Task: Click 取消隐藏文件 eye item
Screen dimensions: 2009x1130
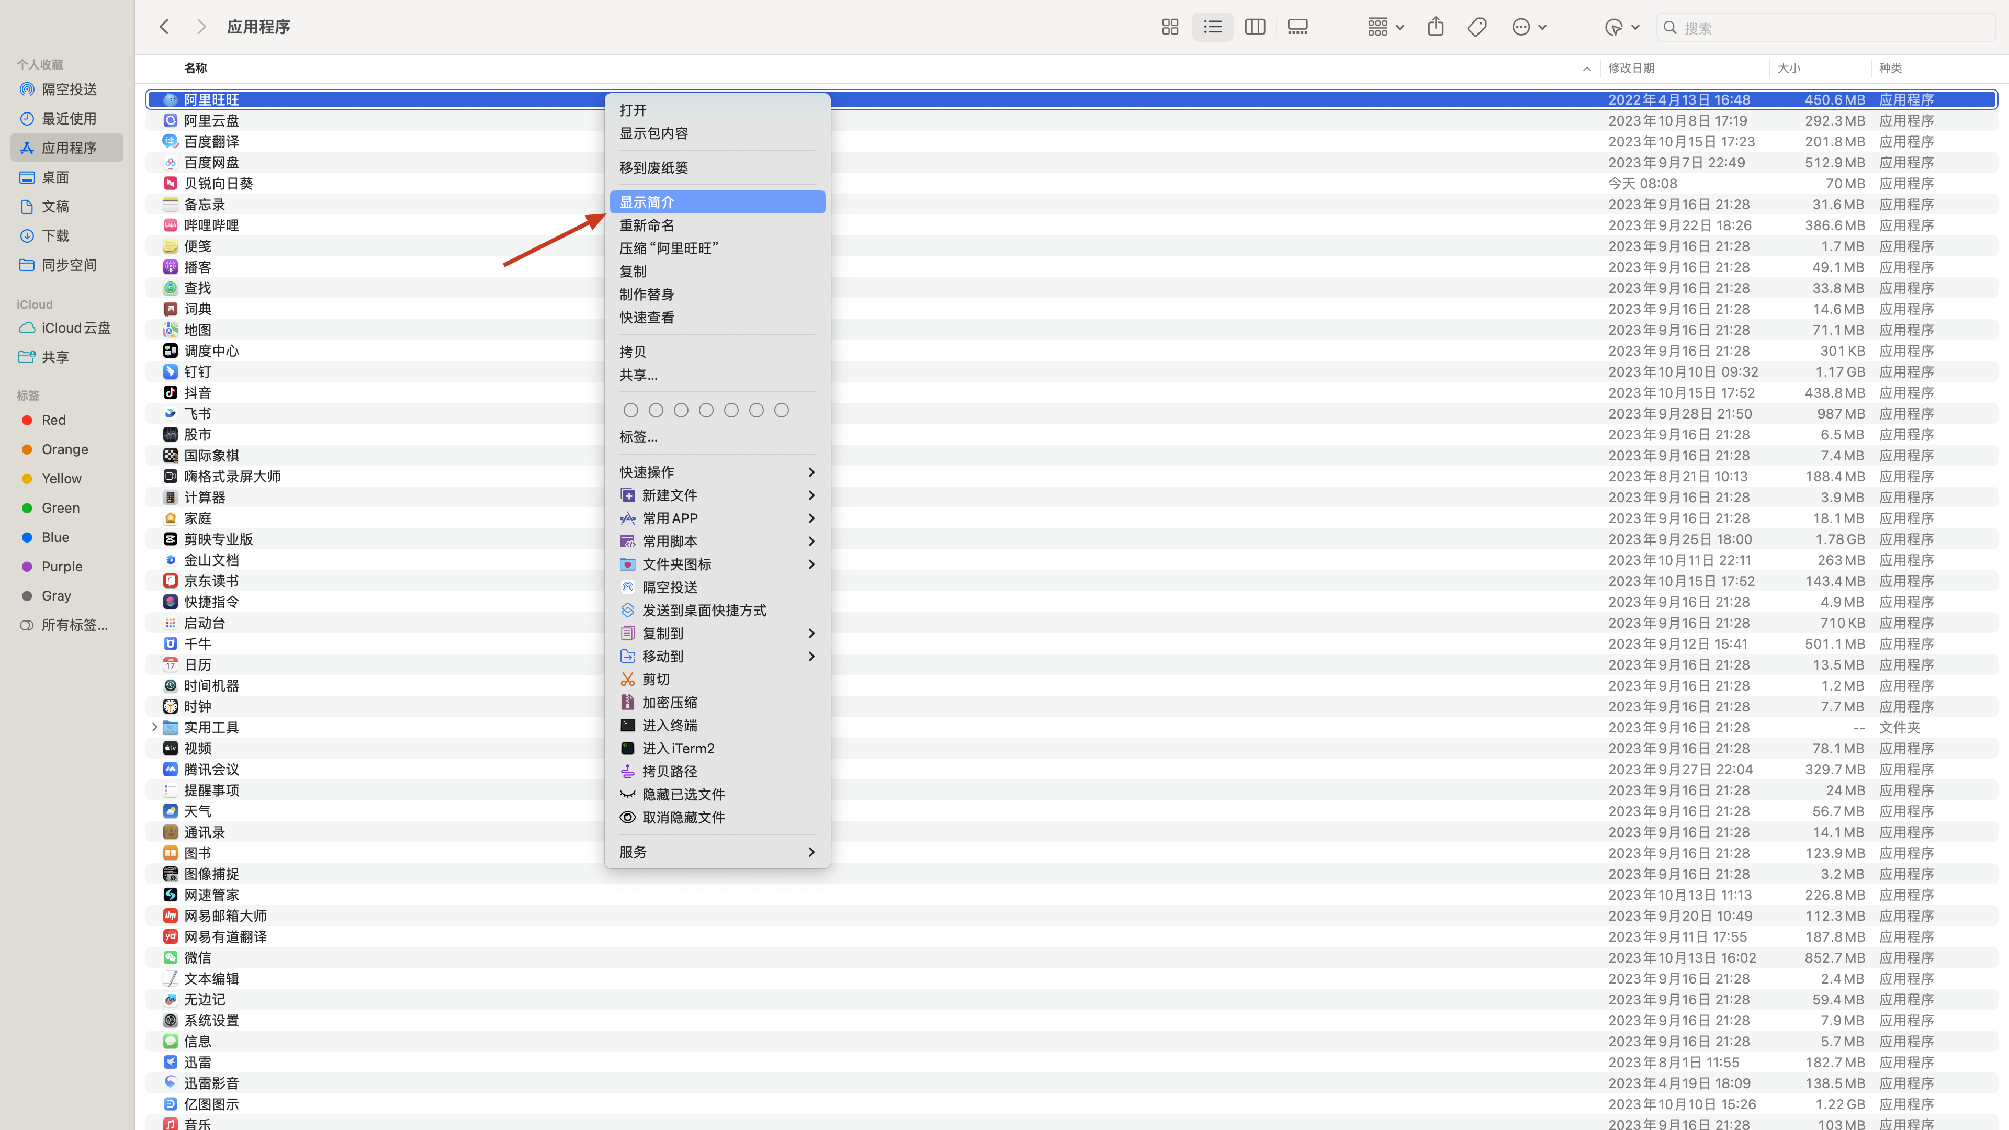Action: coord(717,817)
